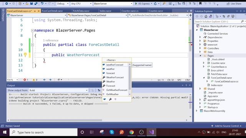Toggle bookmark icon in toolbar
Screen dimensions: 246x138
pos(200,3)
